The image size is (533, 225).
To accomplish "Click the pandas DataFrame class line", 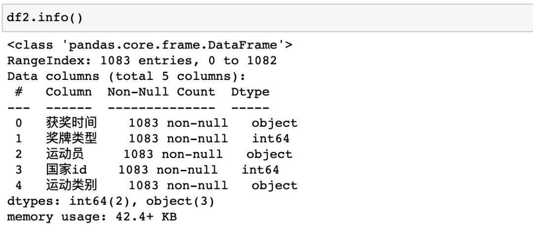I will 150,45.
